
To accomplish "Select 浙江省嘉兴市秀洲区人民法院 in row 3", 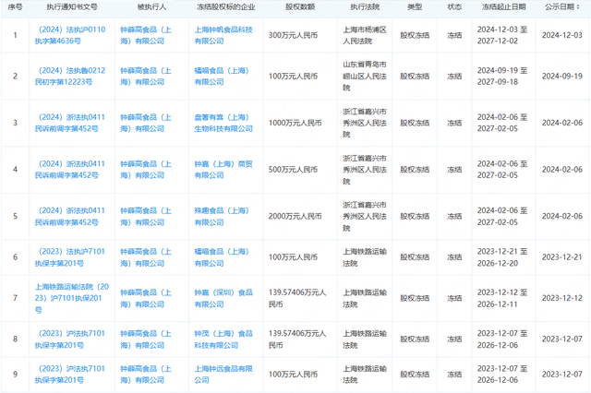I will click(x=365, y=123).
